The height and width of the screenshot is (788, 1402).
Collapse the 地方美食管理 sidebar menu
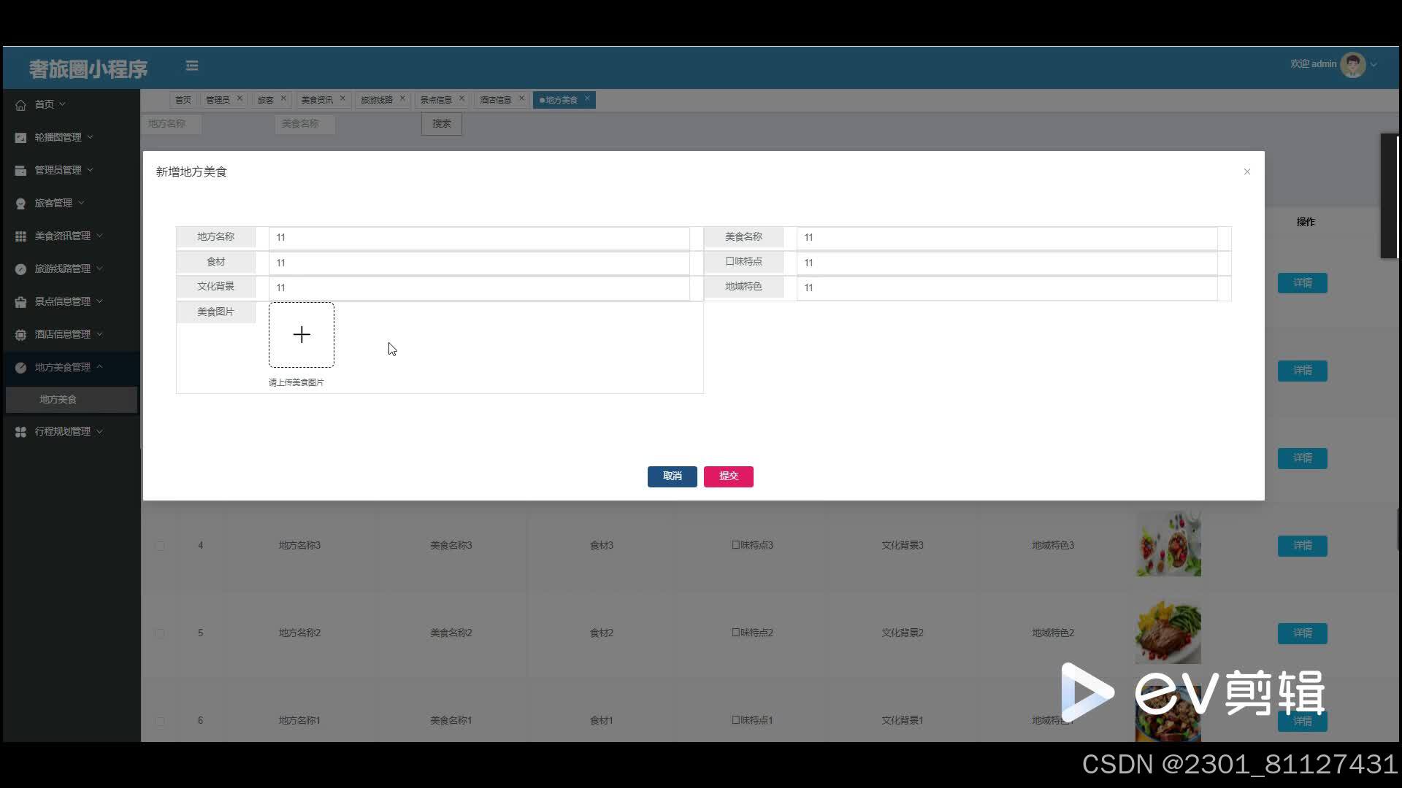click(x=63, y=367)
